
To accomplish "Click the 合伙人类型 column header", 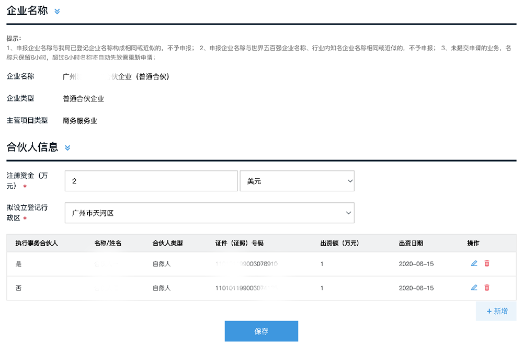I will (167, 243).
